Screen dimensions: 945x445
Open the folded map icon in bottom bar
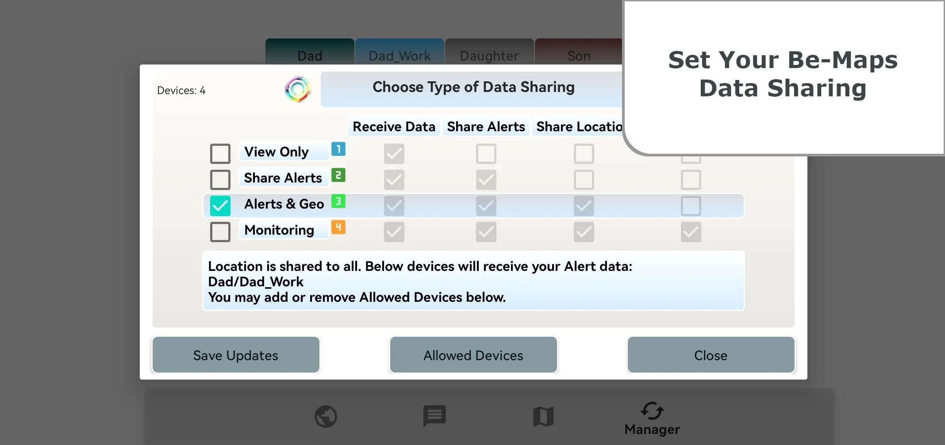click(x=543, y=416)
